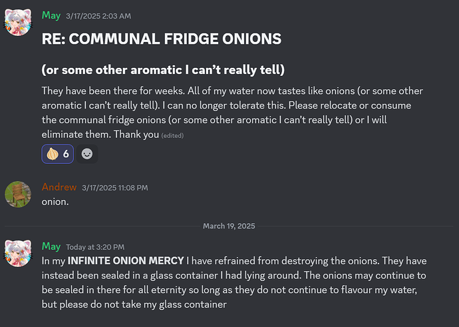Click the 'eliminate them. Thank you' line
Viewport: 459px width, 327px height.
point(100,135)
